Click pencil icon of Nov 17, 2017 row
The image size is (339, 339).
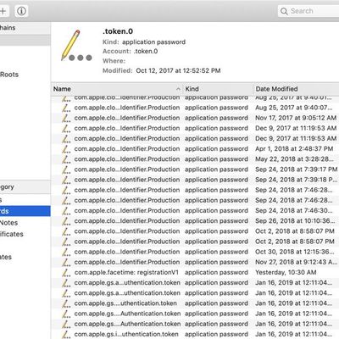66,118
